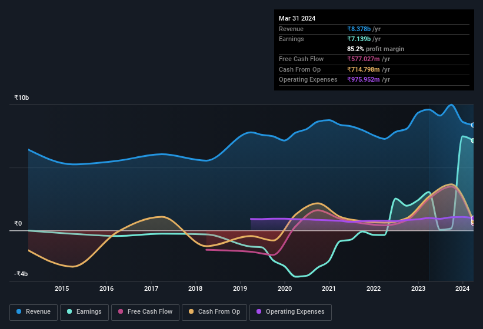
Task: Click the 2016 x-axis label
Action: (106, 288)
